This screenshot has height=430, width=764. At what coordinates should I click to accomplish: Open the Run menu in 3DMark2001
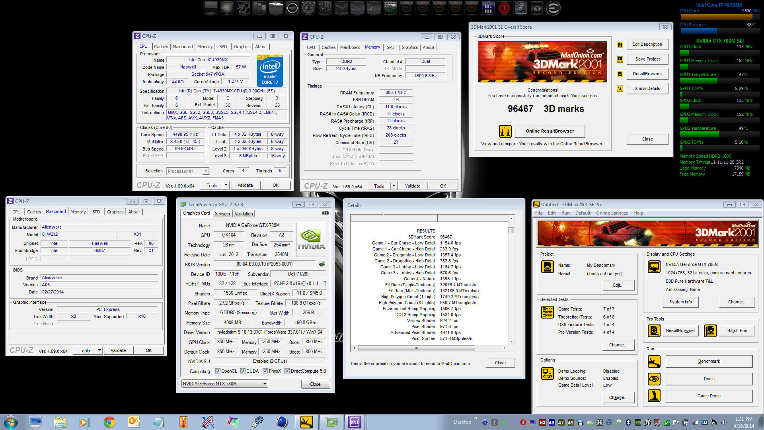tap(565, 213)
